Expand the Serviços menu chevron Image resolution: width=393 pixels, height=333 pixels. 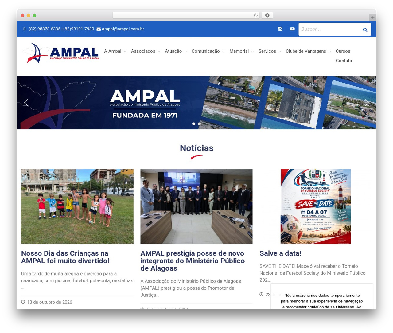coord(280,52)
